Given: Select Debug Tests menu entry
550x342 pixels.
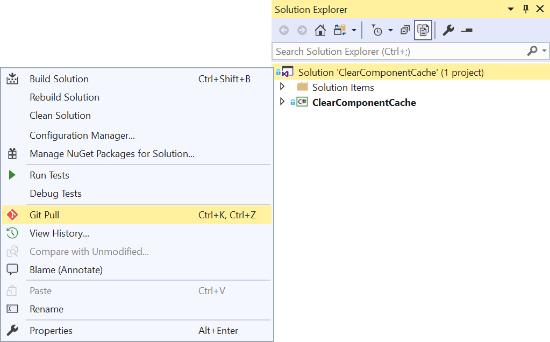Looking at the screenshot, I should pyautogui.click(x=137, y=193).
